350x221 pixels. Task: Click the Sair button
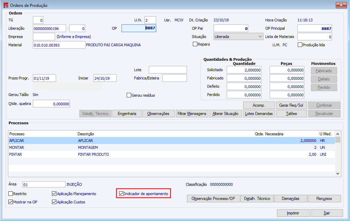point(327,213)
